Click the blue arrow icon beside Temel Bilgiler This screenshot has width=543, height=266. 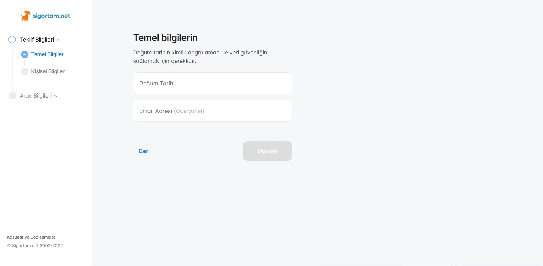click(25, 54)
